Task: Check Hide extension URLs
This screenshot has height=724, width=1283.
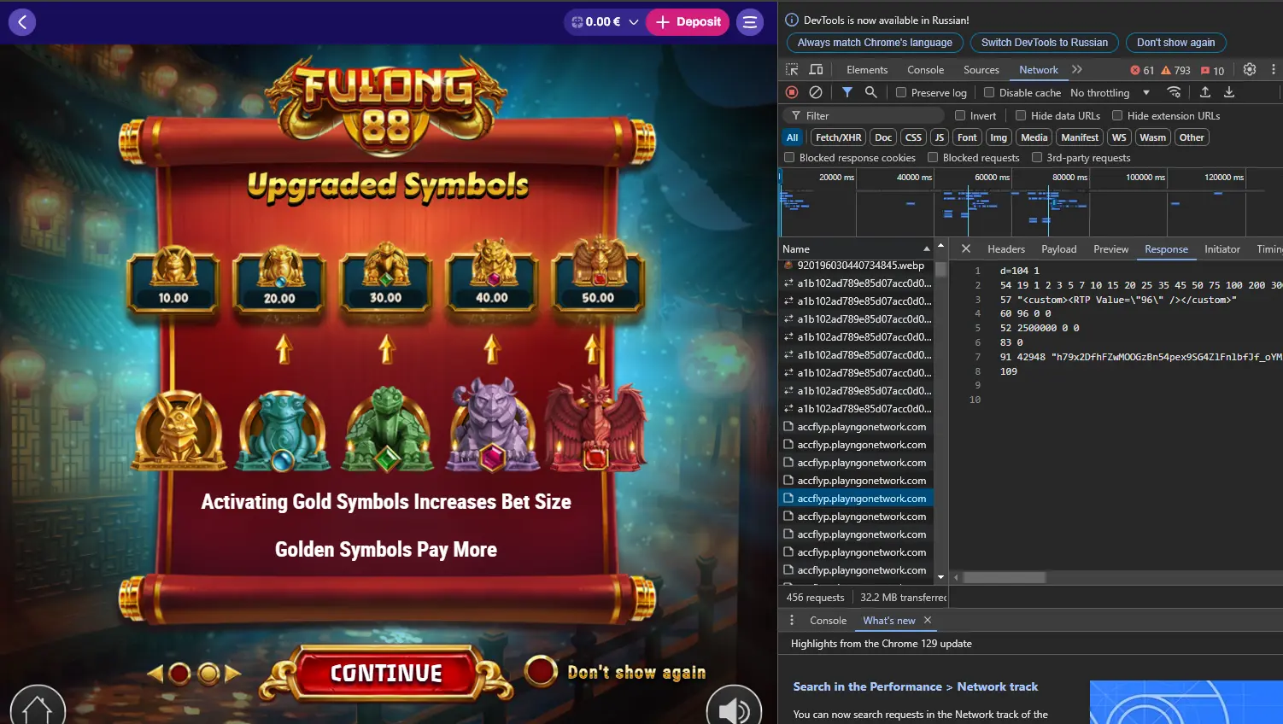Action: pos(1117,115)
